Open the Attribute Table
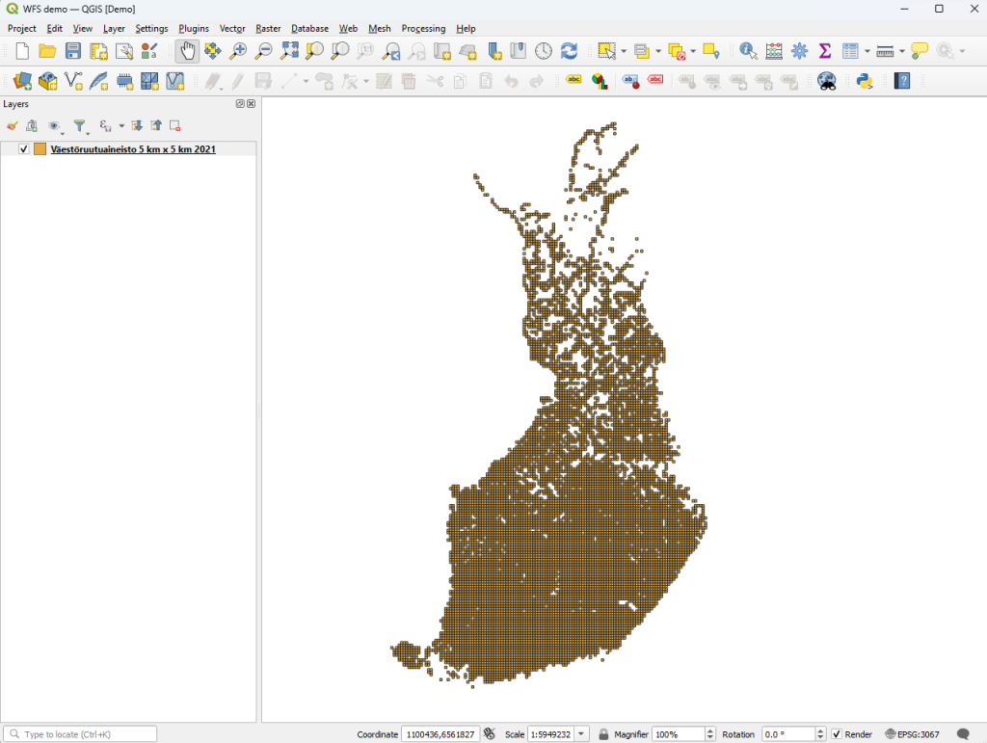The height and width of the screenshot is (743, 987). click(x=850, y=52)
